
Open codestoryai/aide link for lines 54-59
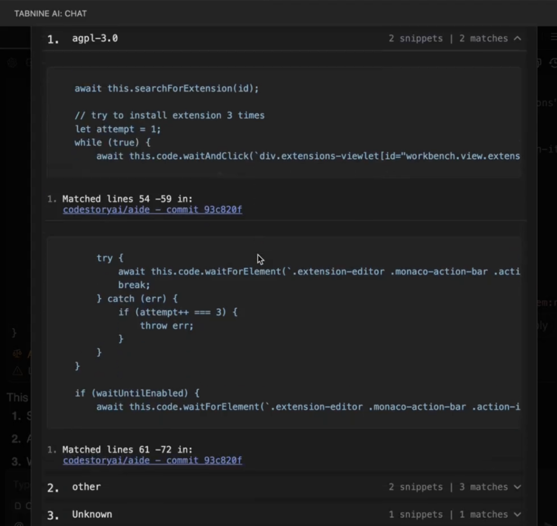tap(152, 210)
